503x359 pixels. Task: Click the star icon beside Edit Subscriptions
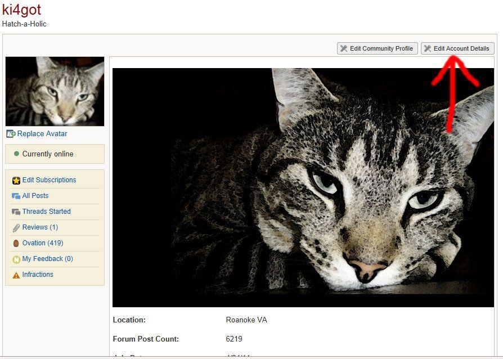(x=16, y=181)
